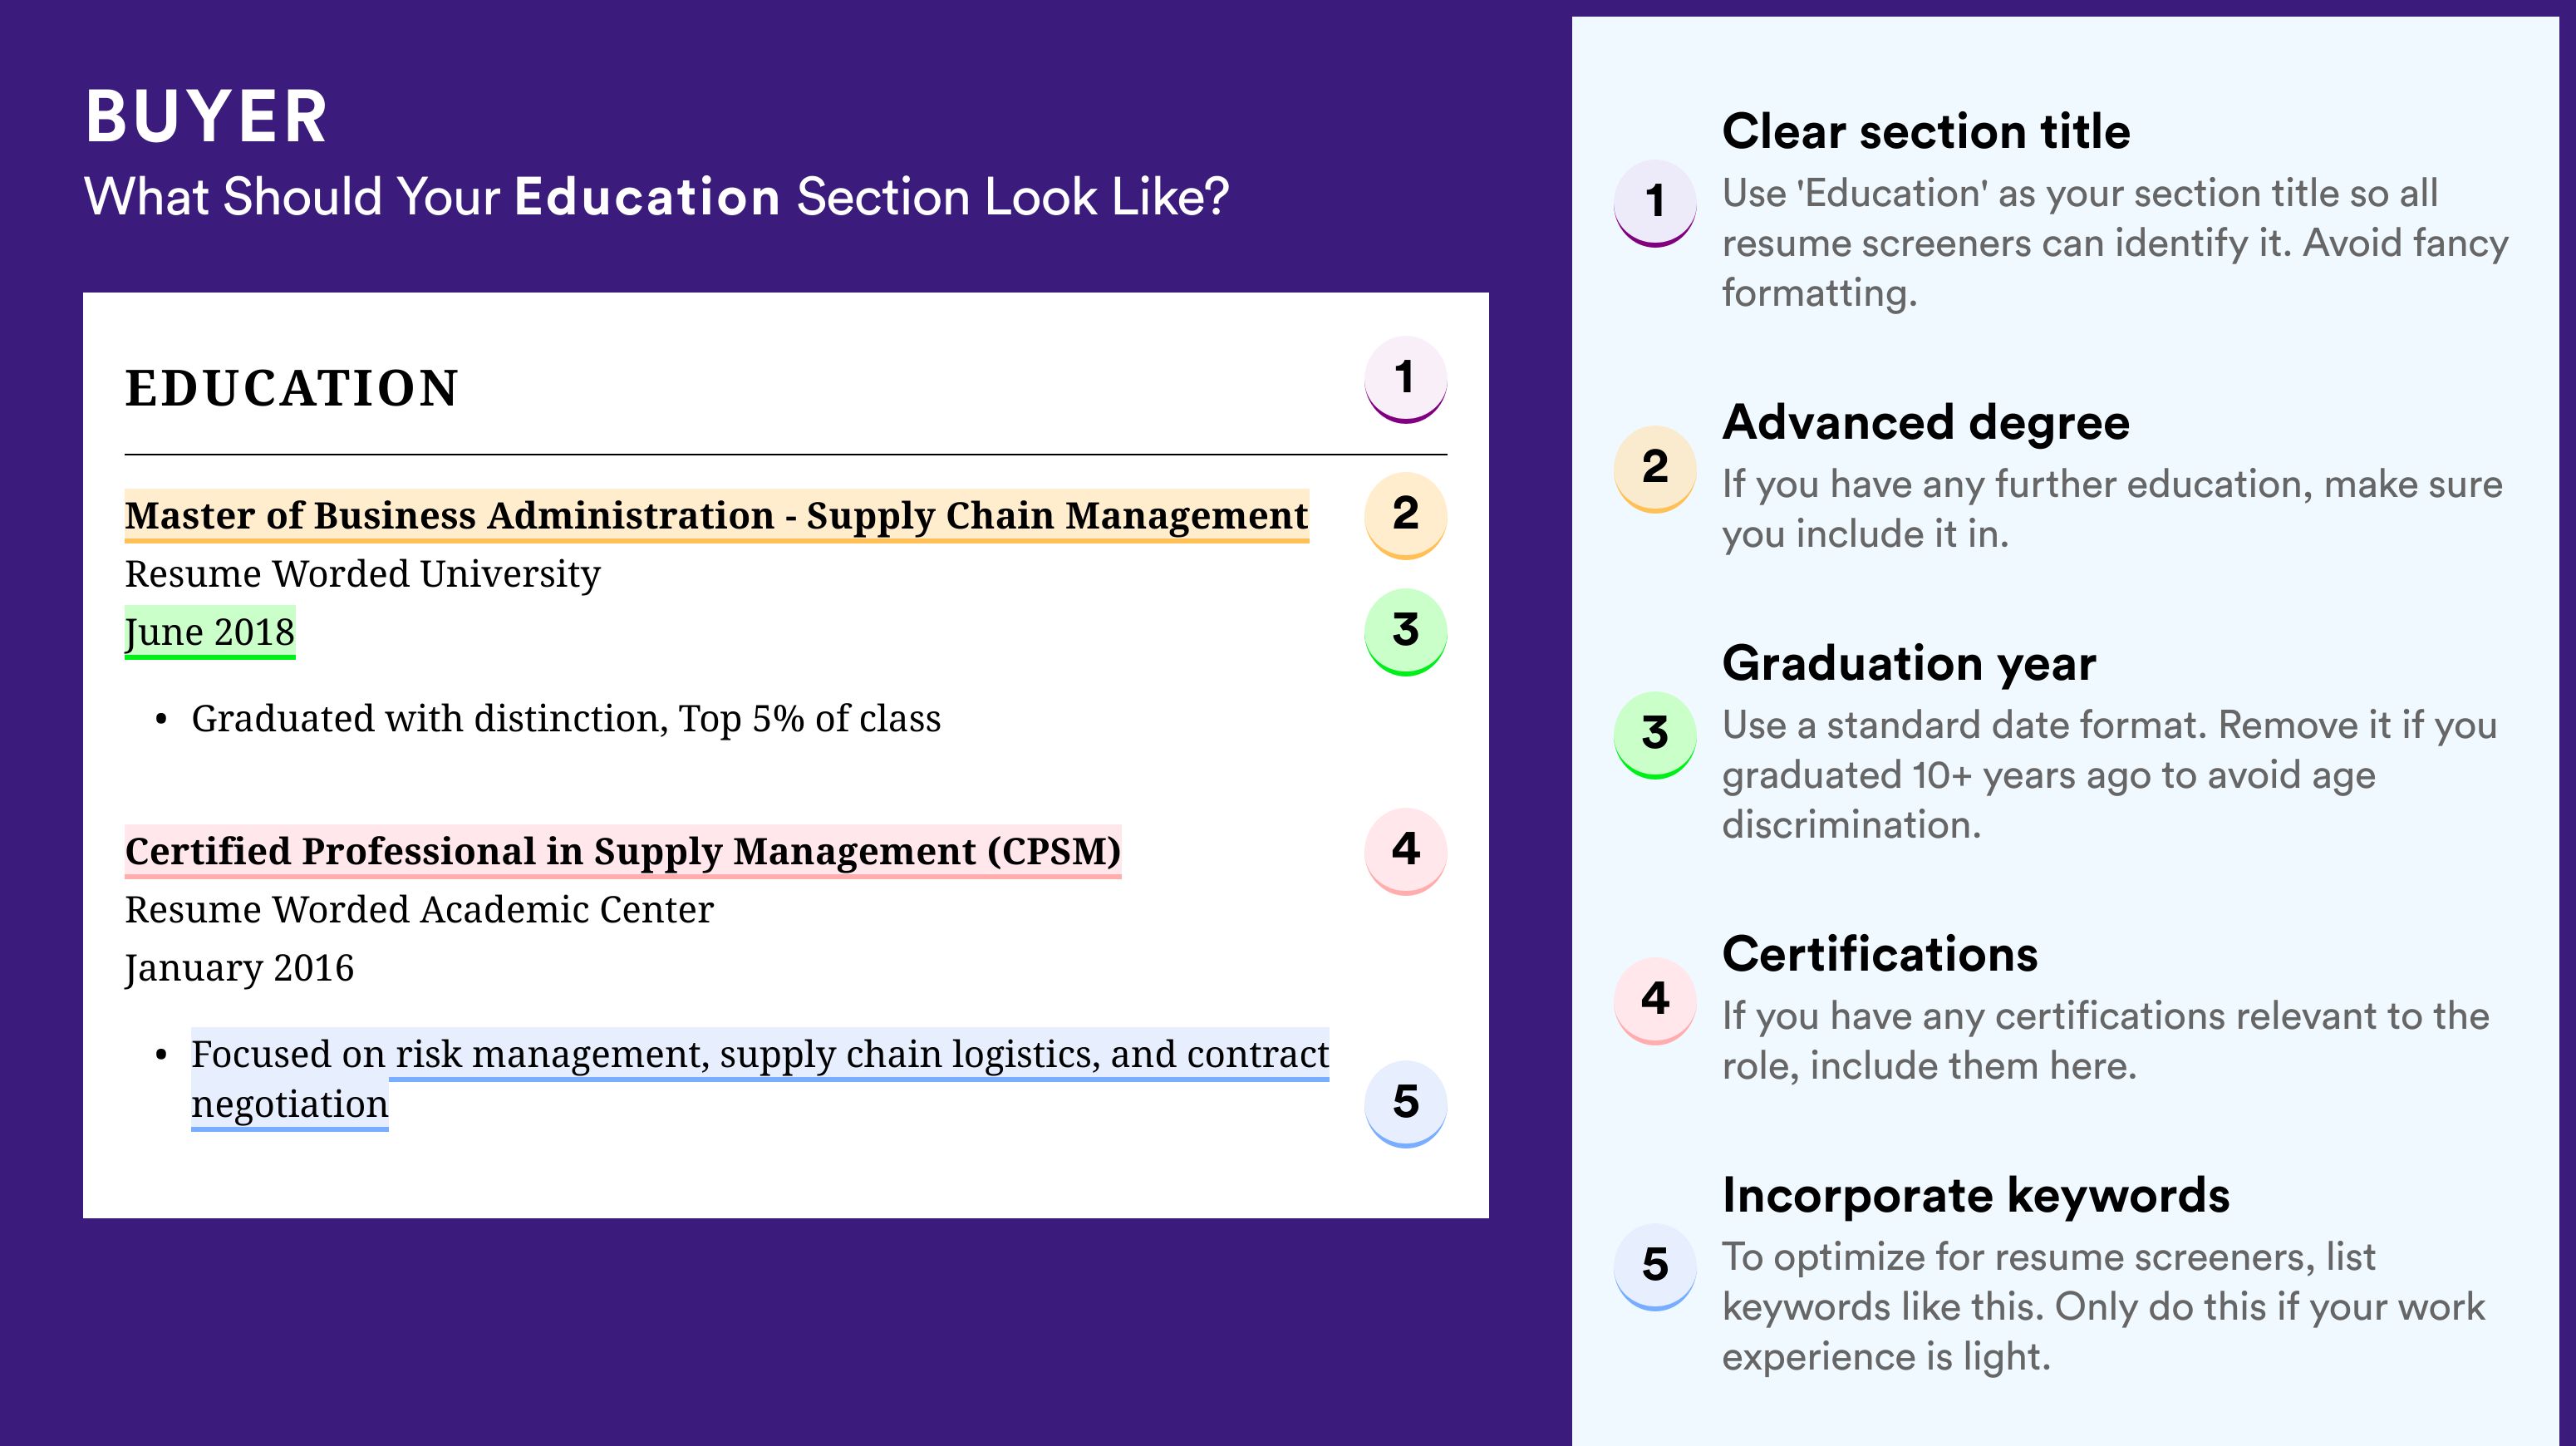The width and height of the screenshot is (2576, 1446).
Task: Click the green number 3 badge beside June 2018
Action: 1405,631
